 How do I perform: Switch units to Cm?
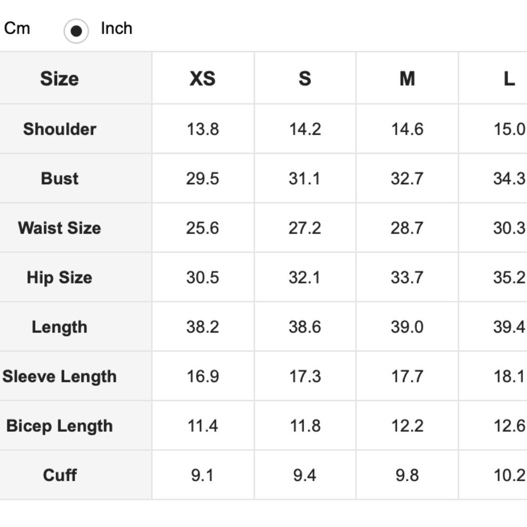[17, 28]
